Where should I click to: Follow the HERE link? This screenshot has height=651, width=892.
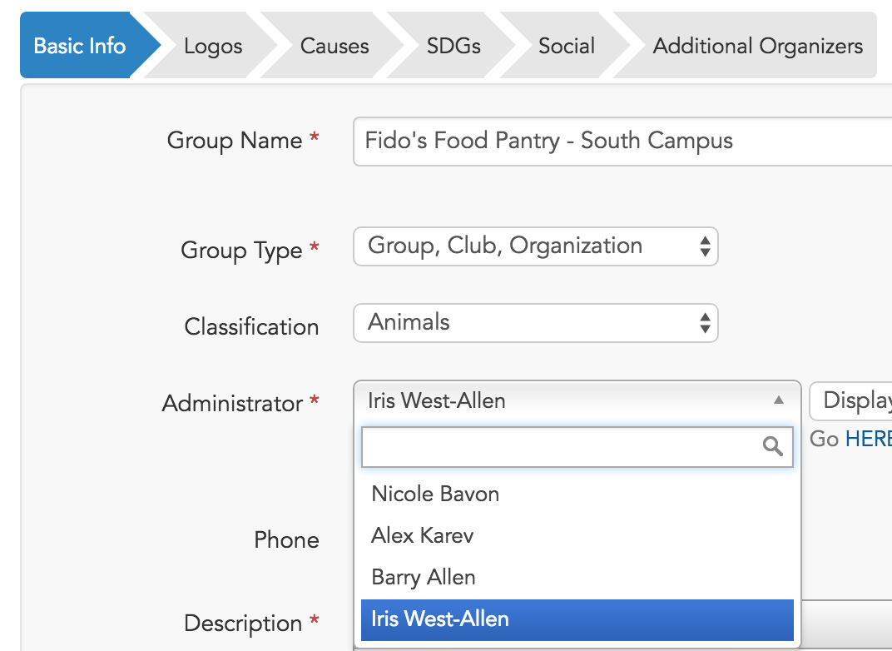click(x=868, y=439)
